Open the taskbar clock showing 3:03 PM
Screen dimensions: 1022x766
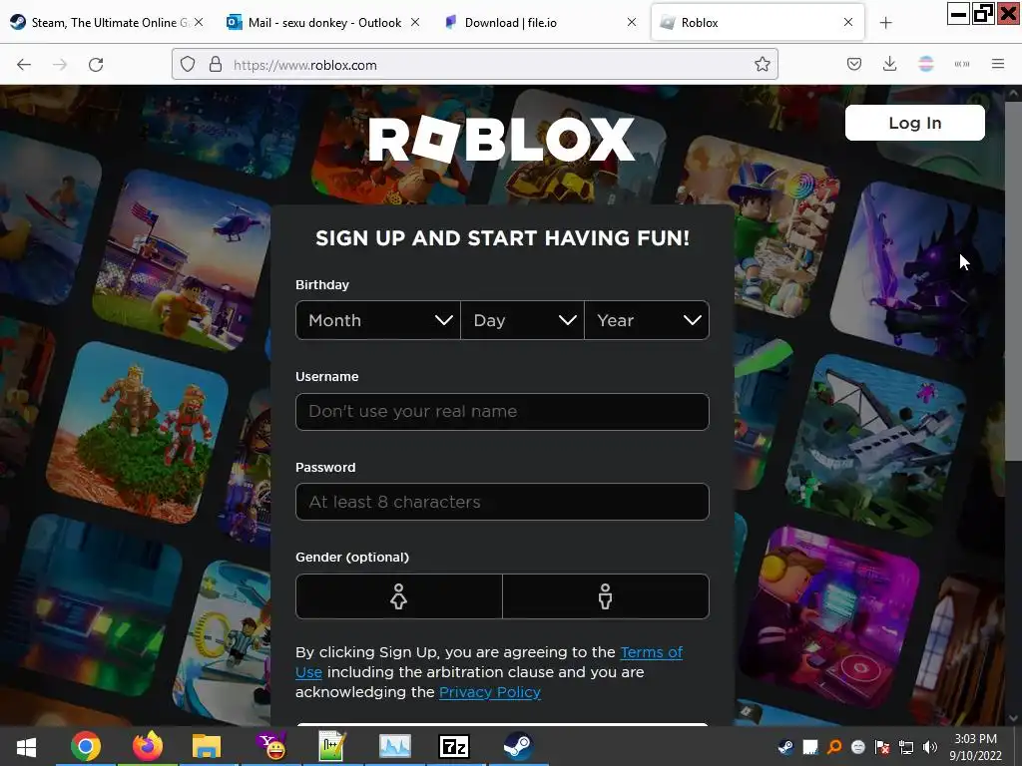[976, 747]
